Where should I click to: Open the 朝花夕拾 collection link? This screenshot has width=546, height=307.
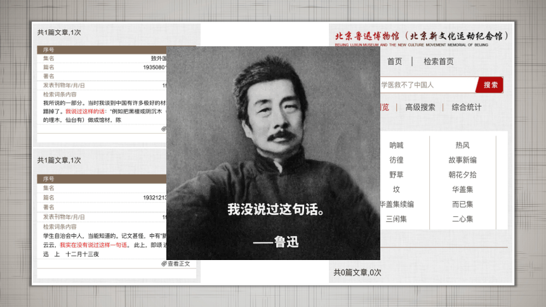pos(462,174)
